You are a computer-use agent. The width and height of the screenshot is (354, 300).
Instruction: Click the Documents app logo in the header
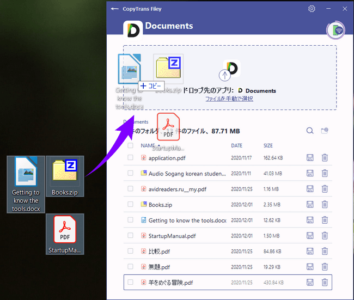(x=133, y=30)
